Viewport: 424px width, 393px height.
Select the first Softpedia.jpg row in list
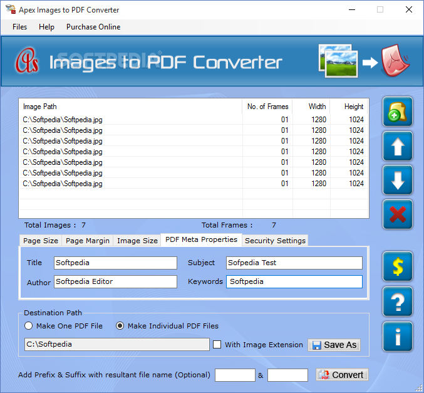194,120
